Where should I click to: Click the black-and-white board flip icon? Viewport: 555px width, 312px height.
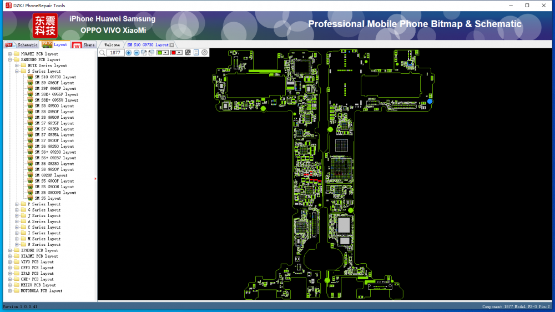pyautogui.click(x=188, y=53)
